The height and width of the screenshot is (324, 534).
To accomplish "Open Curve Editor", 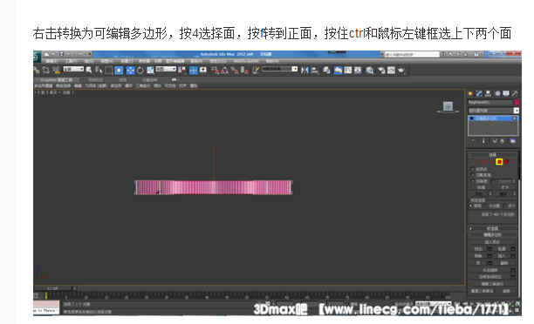I will (x=348, y=70).
